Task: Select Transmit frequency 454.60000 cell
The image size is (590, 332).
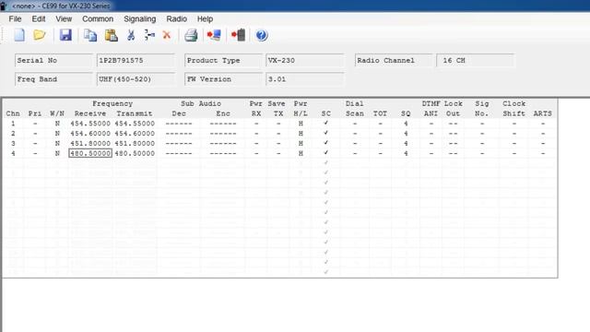Action: [135, 133]
